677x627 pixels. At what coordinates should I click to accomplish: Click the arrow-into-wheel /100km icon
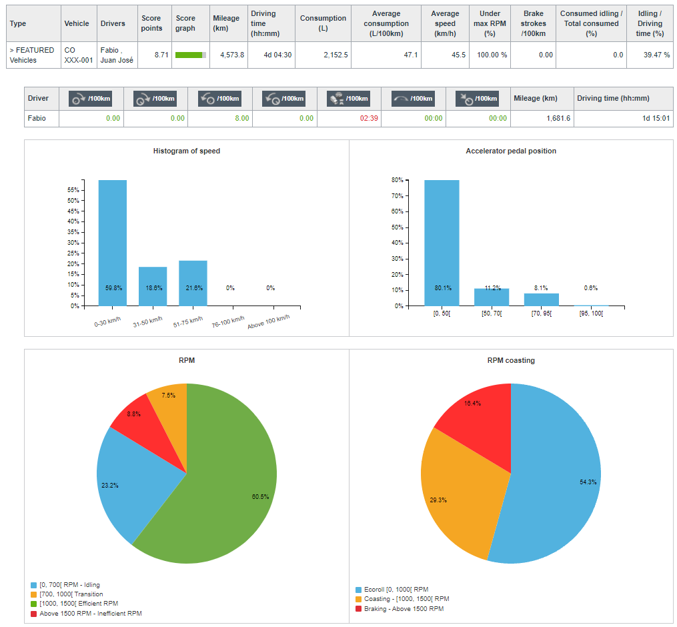(x=478, y=99)
